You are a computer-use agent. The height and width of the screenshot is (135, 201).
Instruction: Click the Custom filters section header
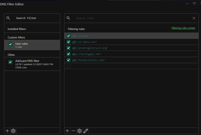tap(16, 38)
